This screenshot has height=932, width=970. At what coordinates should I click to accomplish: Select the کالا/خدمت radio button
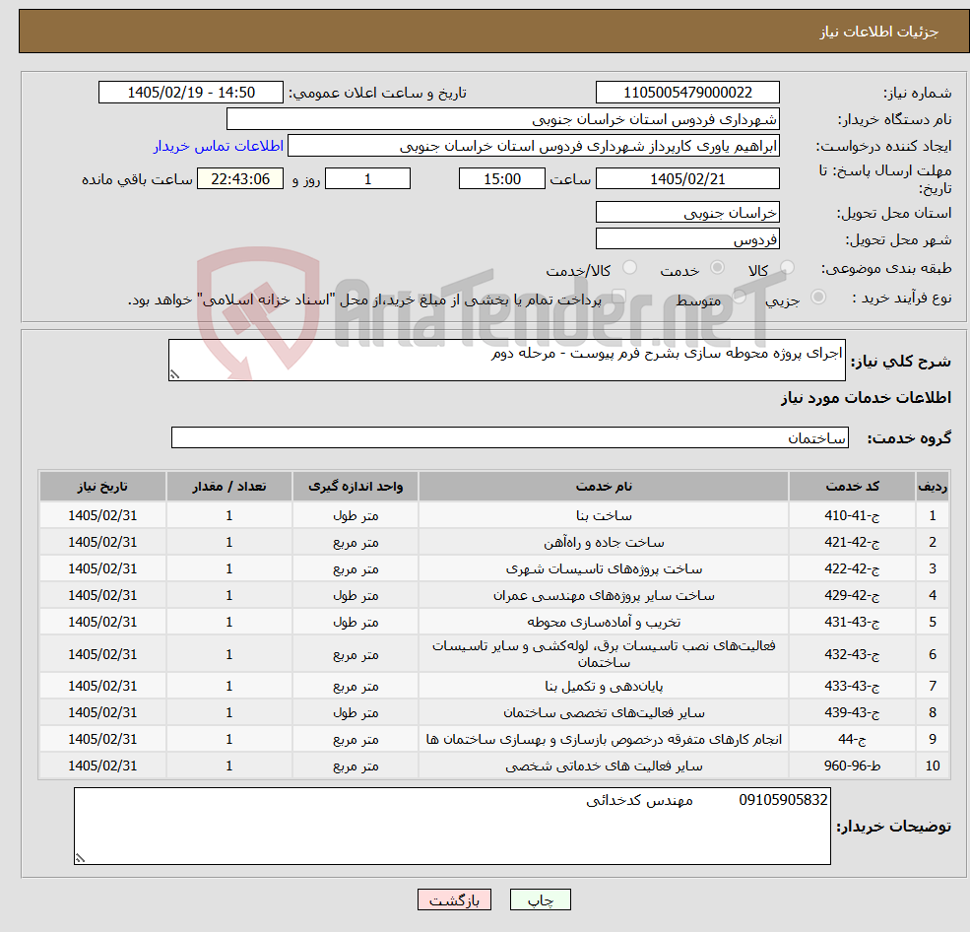coord(629,267)
